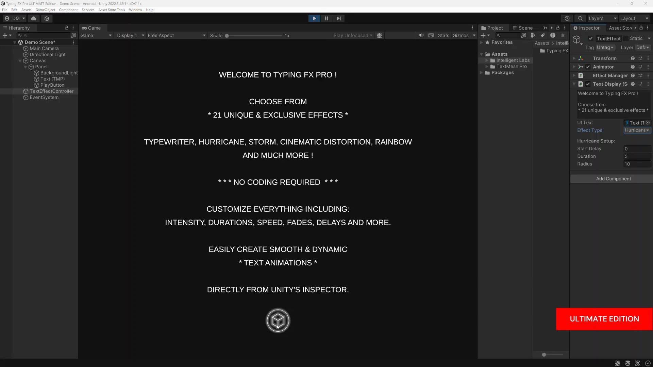The image size is (653, 367).
Task: Toggle the frame debugger bug icon
Action: pyautogui.click(x=380, y=35)
